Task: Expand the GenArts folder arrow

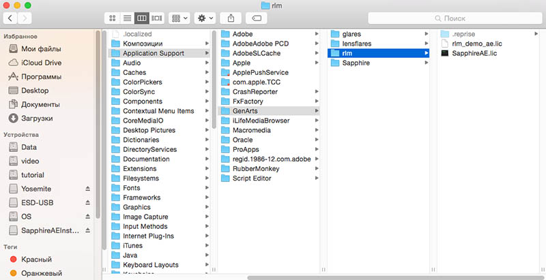Action: (317, 111)
